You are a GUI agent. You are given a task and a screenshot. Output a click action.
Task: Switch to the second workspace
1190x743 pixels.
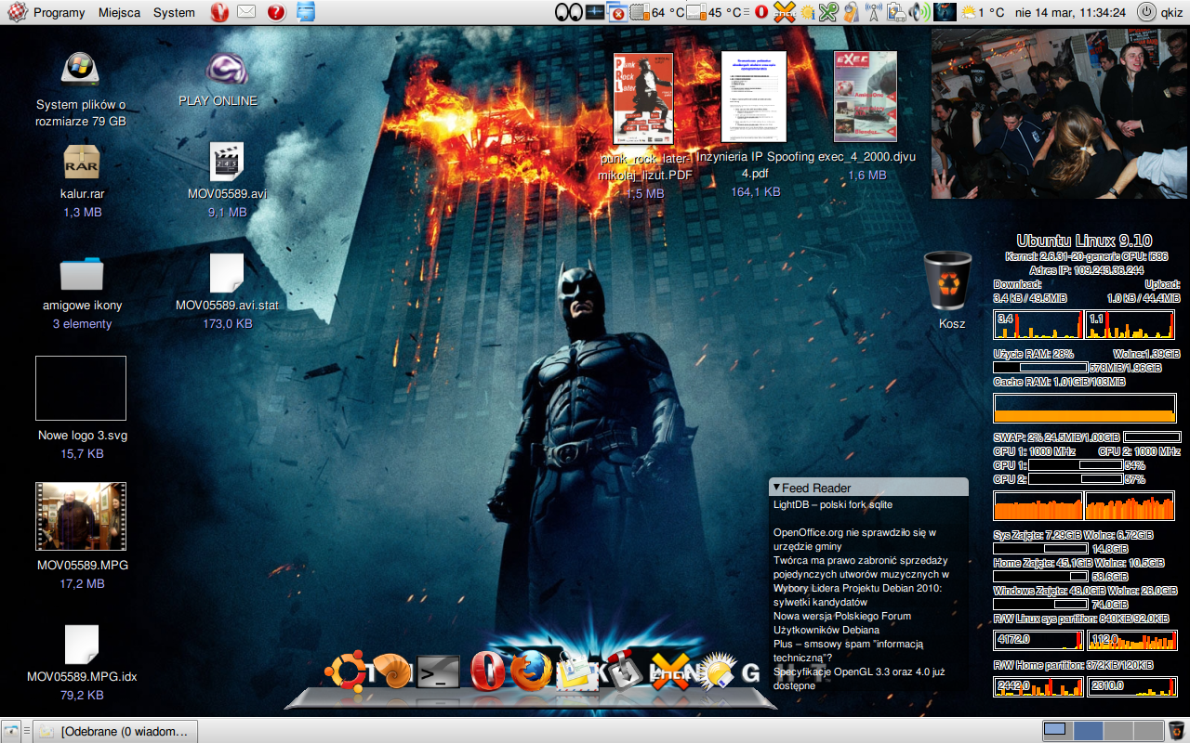click(1087, 730)
